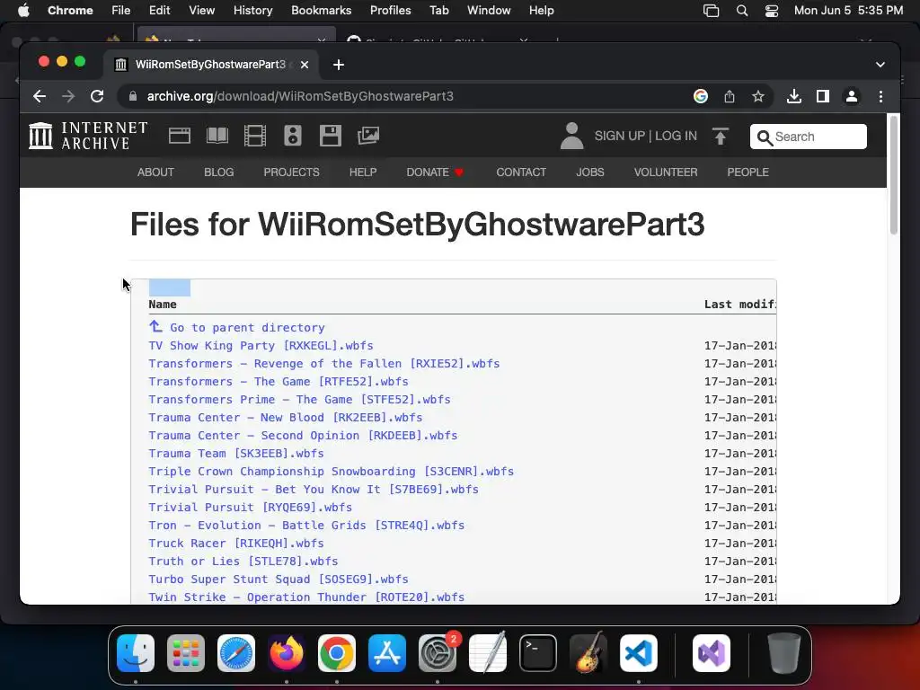The width and height of the screenshot is (920, 690).
Task: Open the App Store in the Dock
Action: [x=387, y=653]
